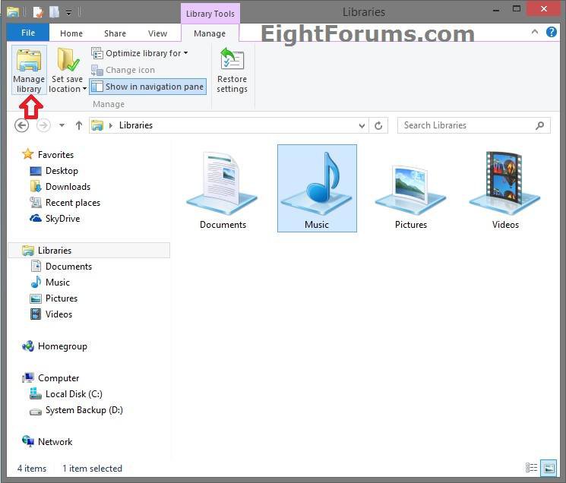Expand the address bar path chevron
This screenshot has height=483, width=566.
(111, 125)
